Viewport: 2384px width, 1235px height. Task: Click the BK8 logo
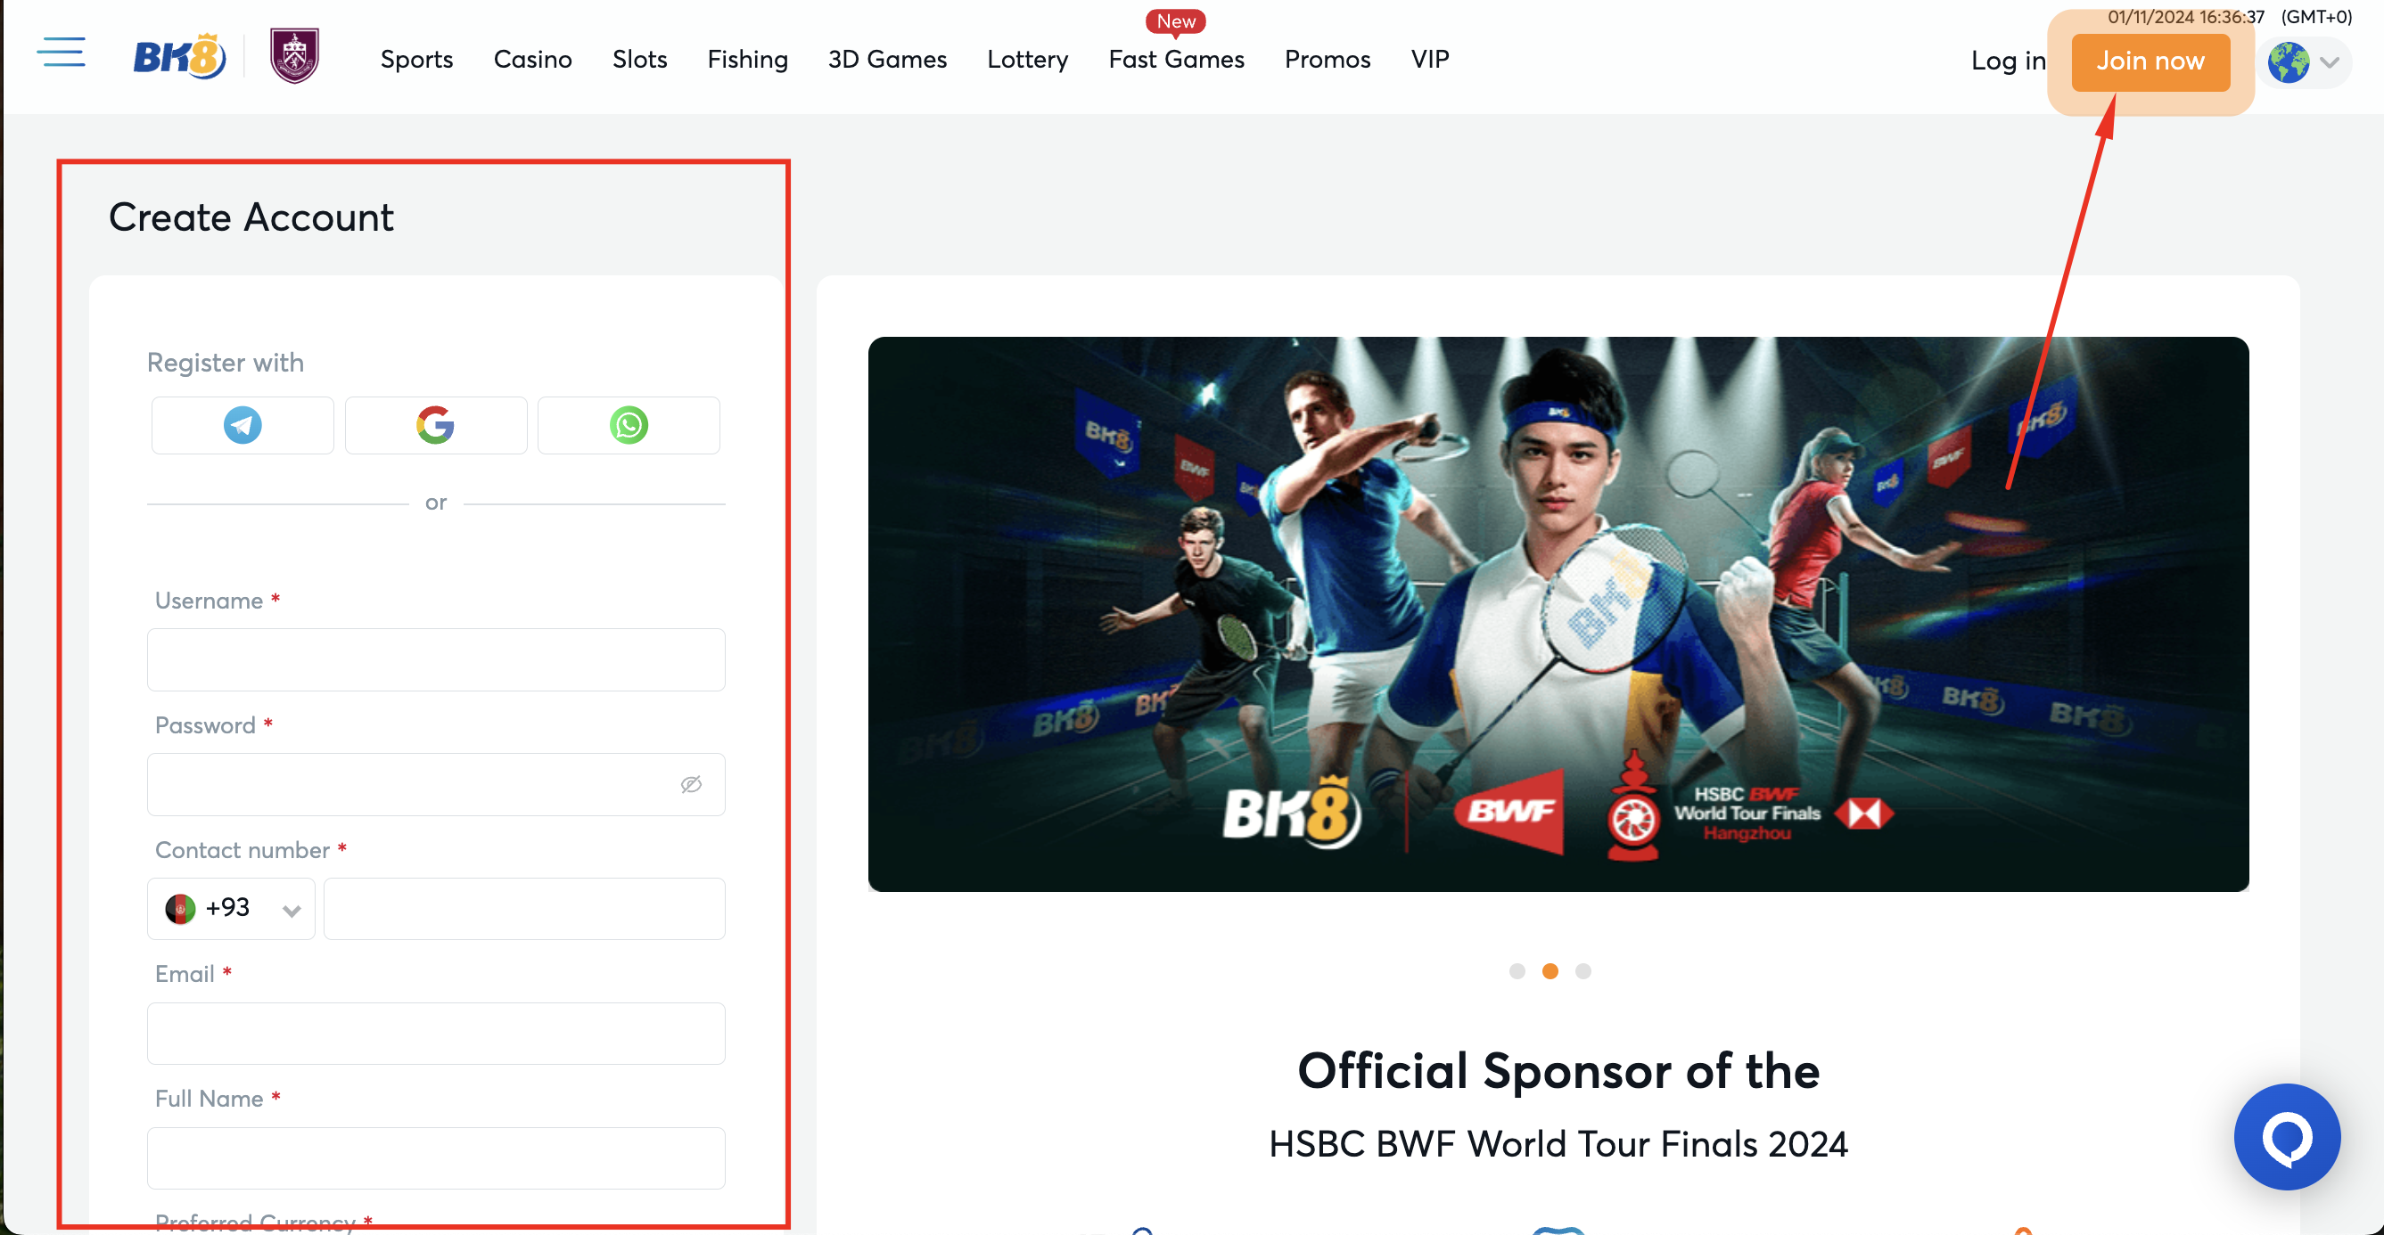[x=179, y=57]
